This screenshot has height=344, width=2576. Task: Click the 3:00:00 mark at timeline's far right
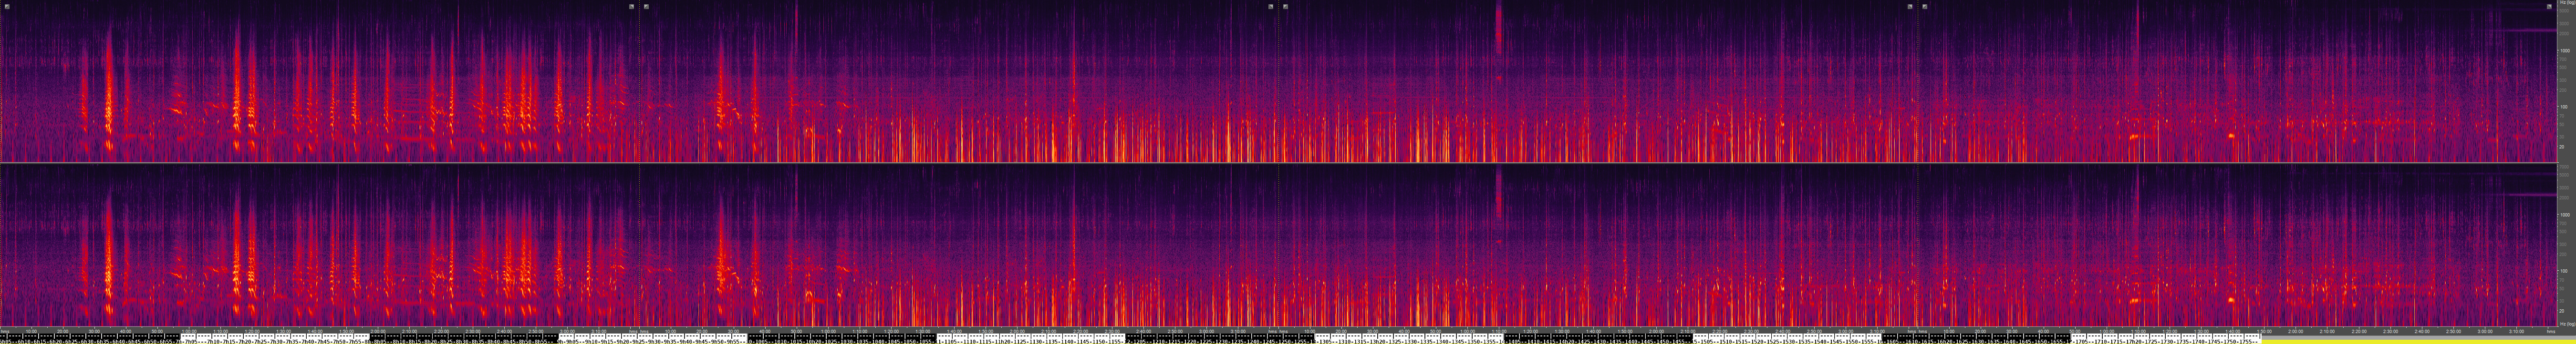tap(2485, 331)
